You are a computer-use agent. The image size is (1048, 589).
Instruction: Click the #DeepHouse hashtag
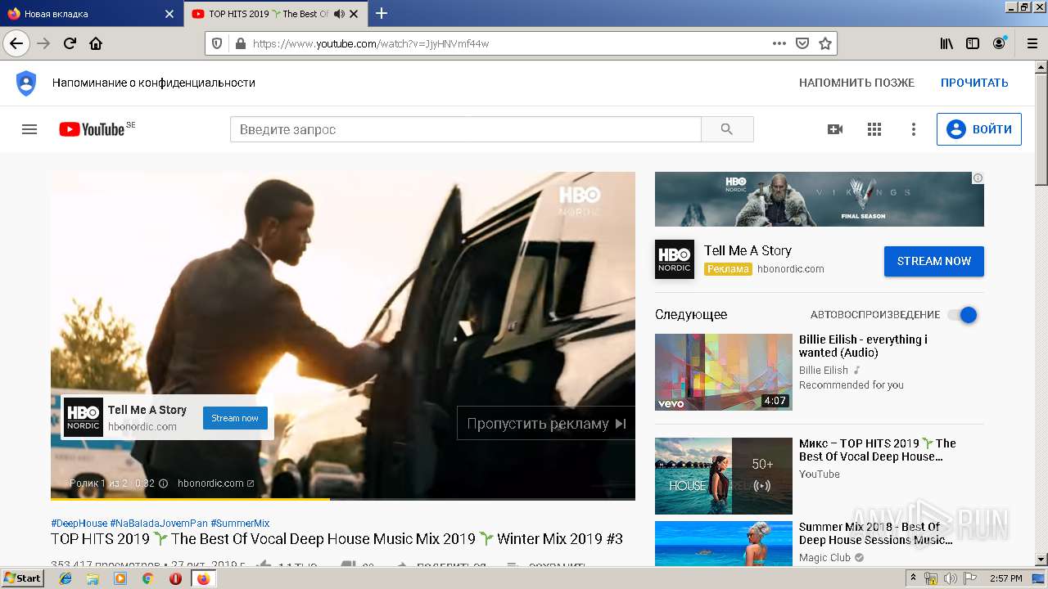click(x=79, y=524)
